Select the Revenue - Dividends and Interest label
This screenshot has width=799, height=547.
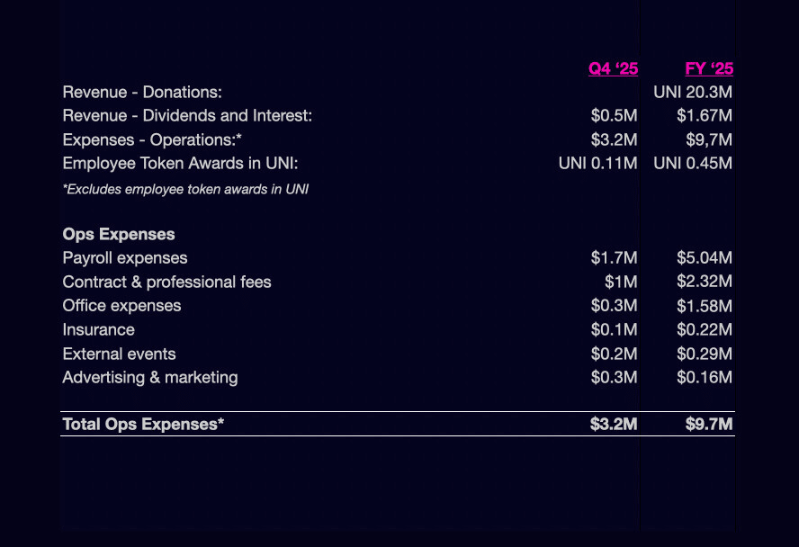point(187,115)
